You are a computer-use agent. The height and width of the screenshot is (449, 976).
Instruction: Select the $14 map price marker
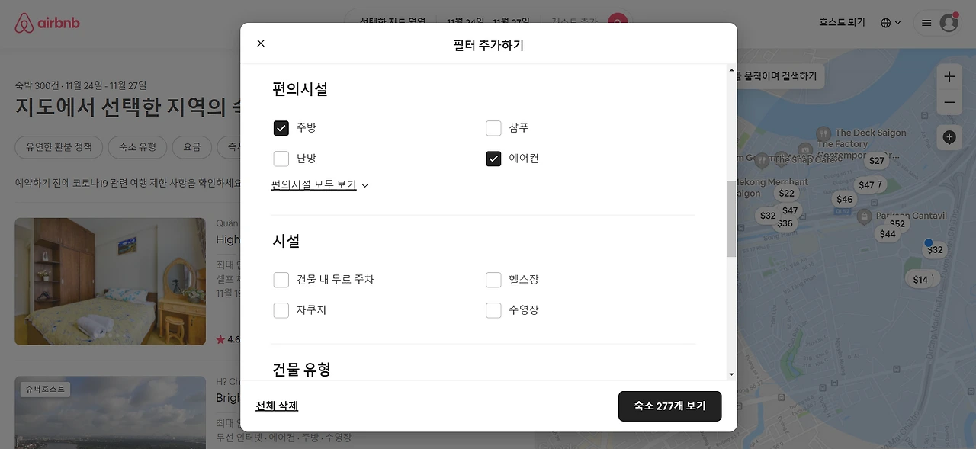(920, 280)
